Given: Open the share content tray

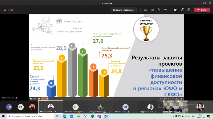Looking at the screenshot, I should 189,10.
